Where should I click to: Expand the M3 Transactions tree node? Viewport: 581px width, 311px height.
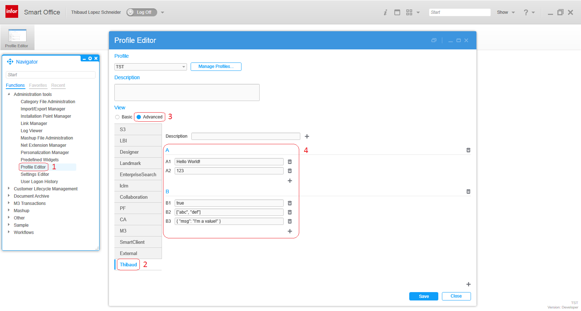pos(9,203)
